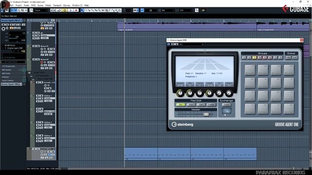Trigger the top-left drum pad
This screenshot has width=312, height=175.
coord(250,70)
